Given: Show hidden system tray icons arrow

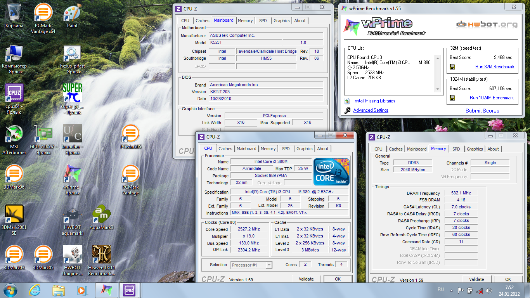Looking at the screenshot, I should pos(452,290).
